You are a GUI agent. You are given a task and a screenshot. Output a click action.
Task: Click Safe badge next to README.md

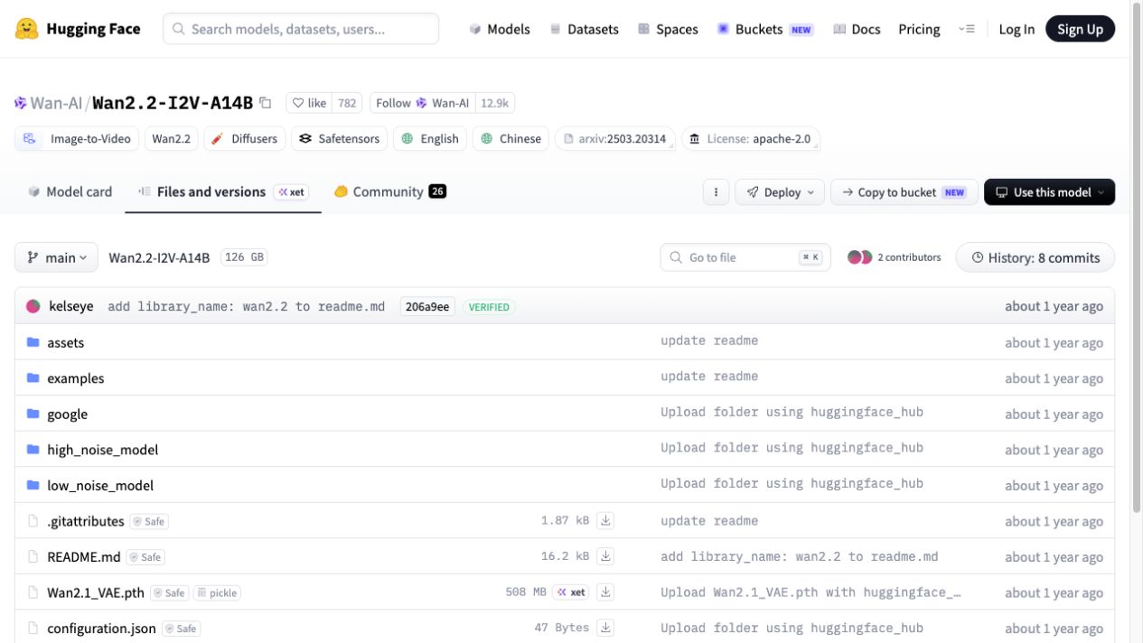click(x=145, y=557)
